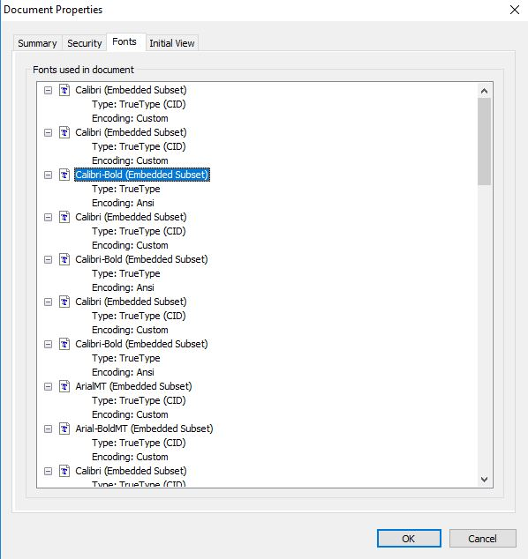Dismiss dialog with the Cancel button
Screen dimensions: 528x559
[x=482, y=539]
